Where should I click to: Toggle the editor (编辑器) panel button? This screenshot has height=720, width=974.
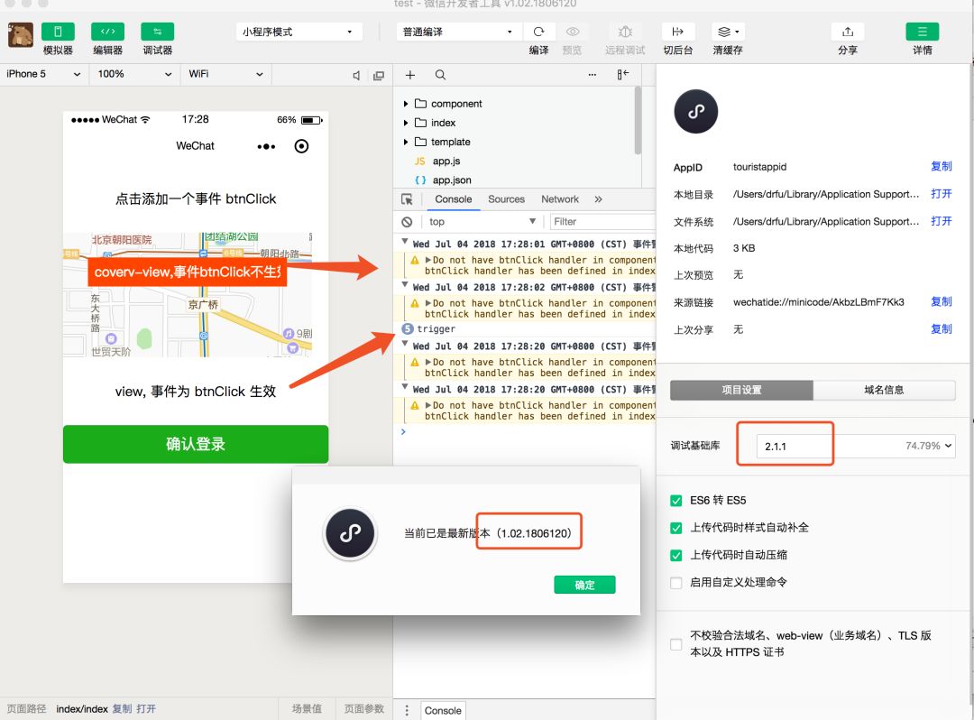pyautogui.click(x=107, y=32)
